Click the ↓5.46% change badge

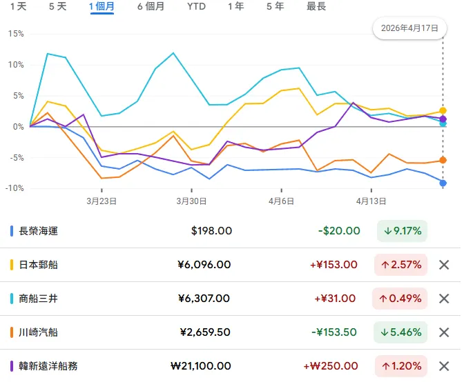click(x=400, y=332)
